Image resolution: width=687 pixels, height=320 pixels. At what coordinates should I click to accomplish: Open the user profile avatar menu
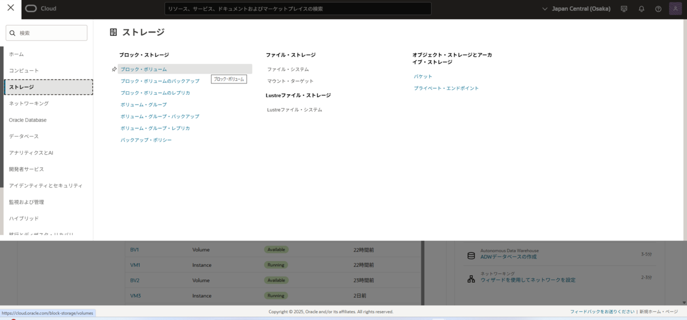click(675, 9)
